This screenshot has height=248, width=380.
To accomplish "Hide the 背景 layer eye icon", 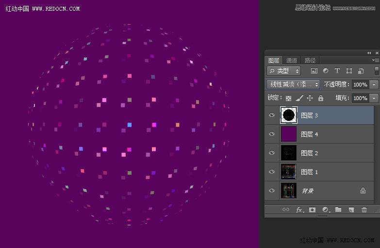I will 272,190.
